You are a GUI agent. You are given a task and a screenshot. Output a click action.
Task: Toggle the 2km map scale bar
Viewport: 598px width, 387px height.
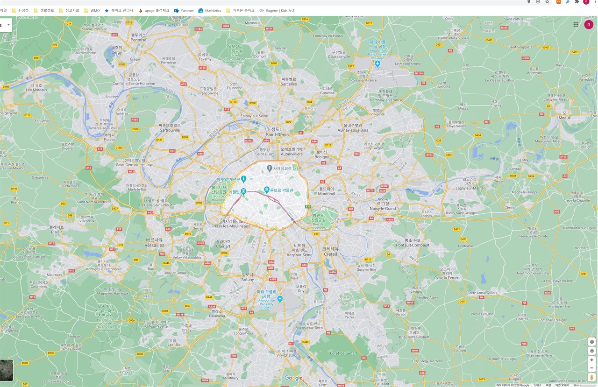584,385
